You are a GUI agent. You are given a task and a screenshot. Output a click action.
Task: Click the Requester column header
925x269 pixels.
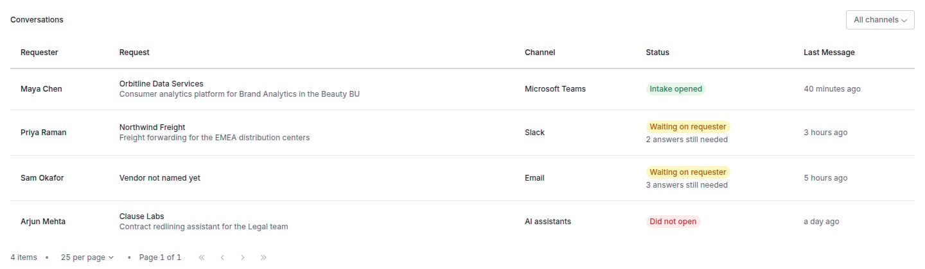pyautogui.click(x=39, y=53)
